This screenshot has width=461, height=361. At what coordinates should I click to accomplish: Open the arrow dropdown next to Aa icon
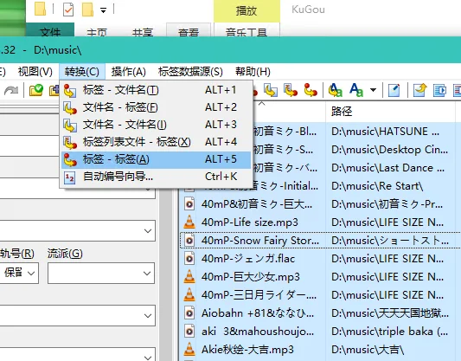pyautogui.click(x=373, y=90)
